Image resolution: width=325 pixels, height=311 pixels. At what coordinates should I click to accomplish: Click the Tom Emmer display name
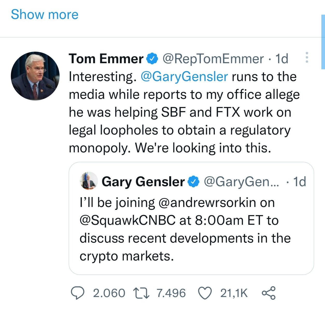106,59
